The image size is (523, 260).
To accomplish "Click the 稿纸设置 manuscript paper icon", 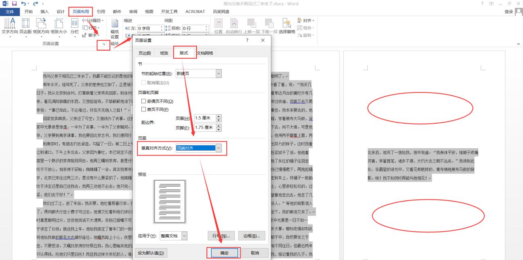I will click(x=115, y=29).
